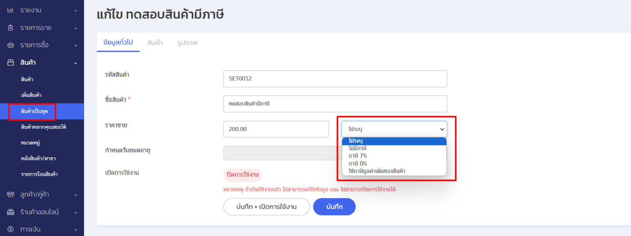This screenshot has height=236, width=631.
Task: Collapse the สินค้า menu chevron
Action: pyautogui.click(x=76, y=63)
